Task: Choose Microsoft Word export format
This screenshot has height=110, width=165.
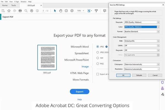Action: (x=80, y=47)
